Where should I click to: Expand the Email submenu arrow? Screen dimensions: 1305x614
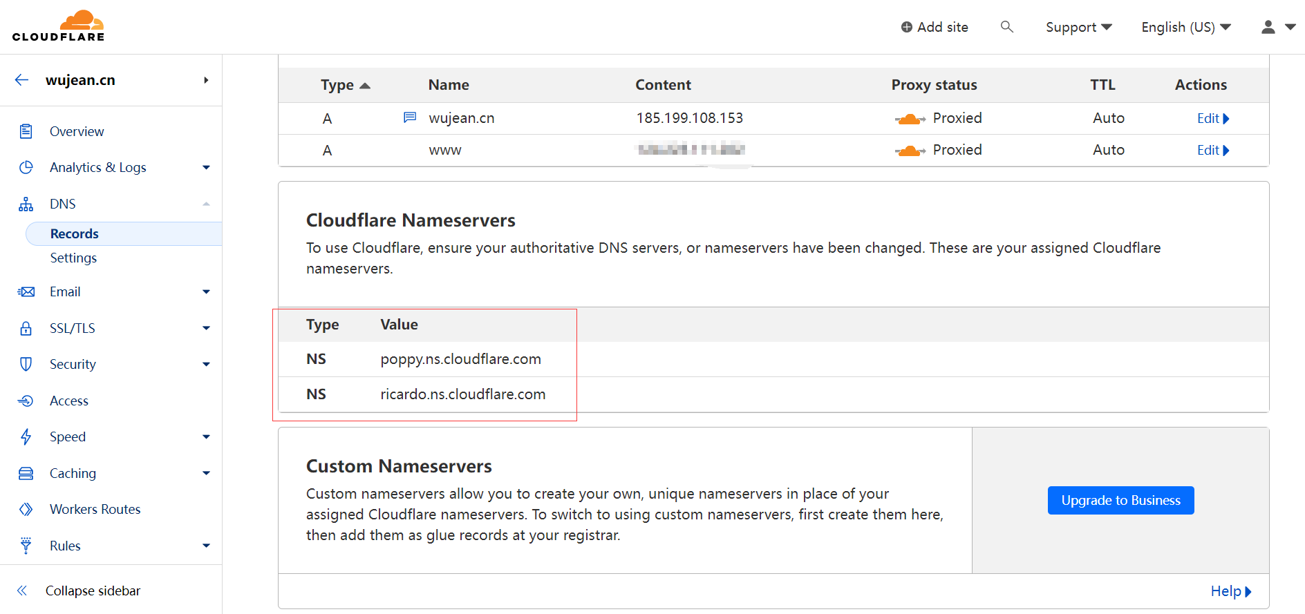(x=206, y=291)
